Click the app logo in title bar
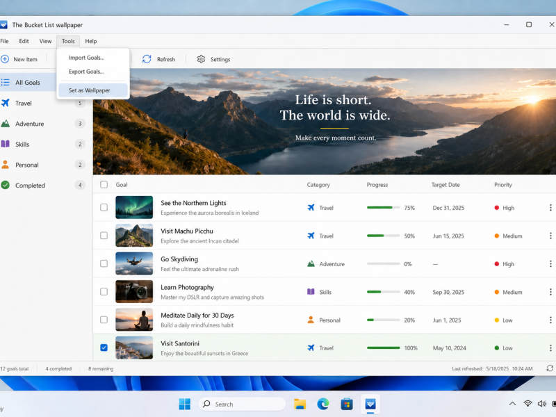Image resolution: width=556 pixels, height=417 pixels. pyautogui.click(x=3, y=25)
